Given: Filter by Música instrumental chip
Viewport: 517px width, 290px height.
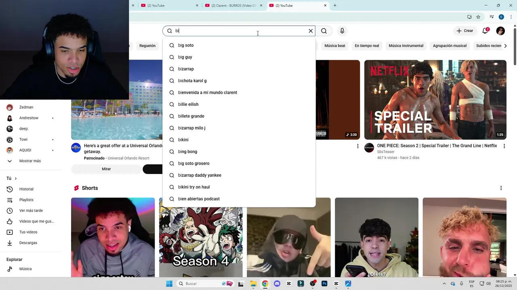Looking at the screenshot, I should pyautogui.click(x=406, y=46).
